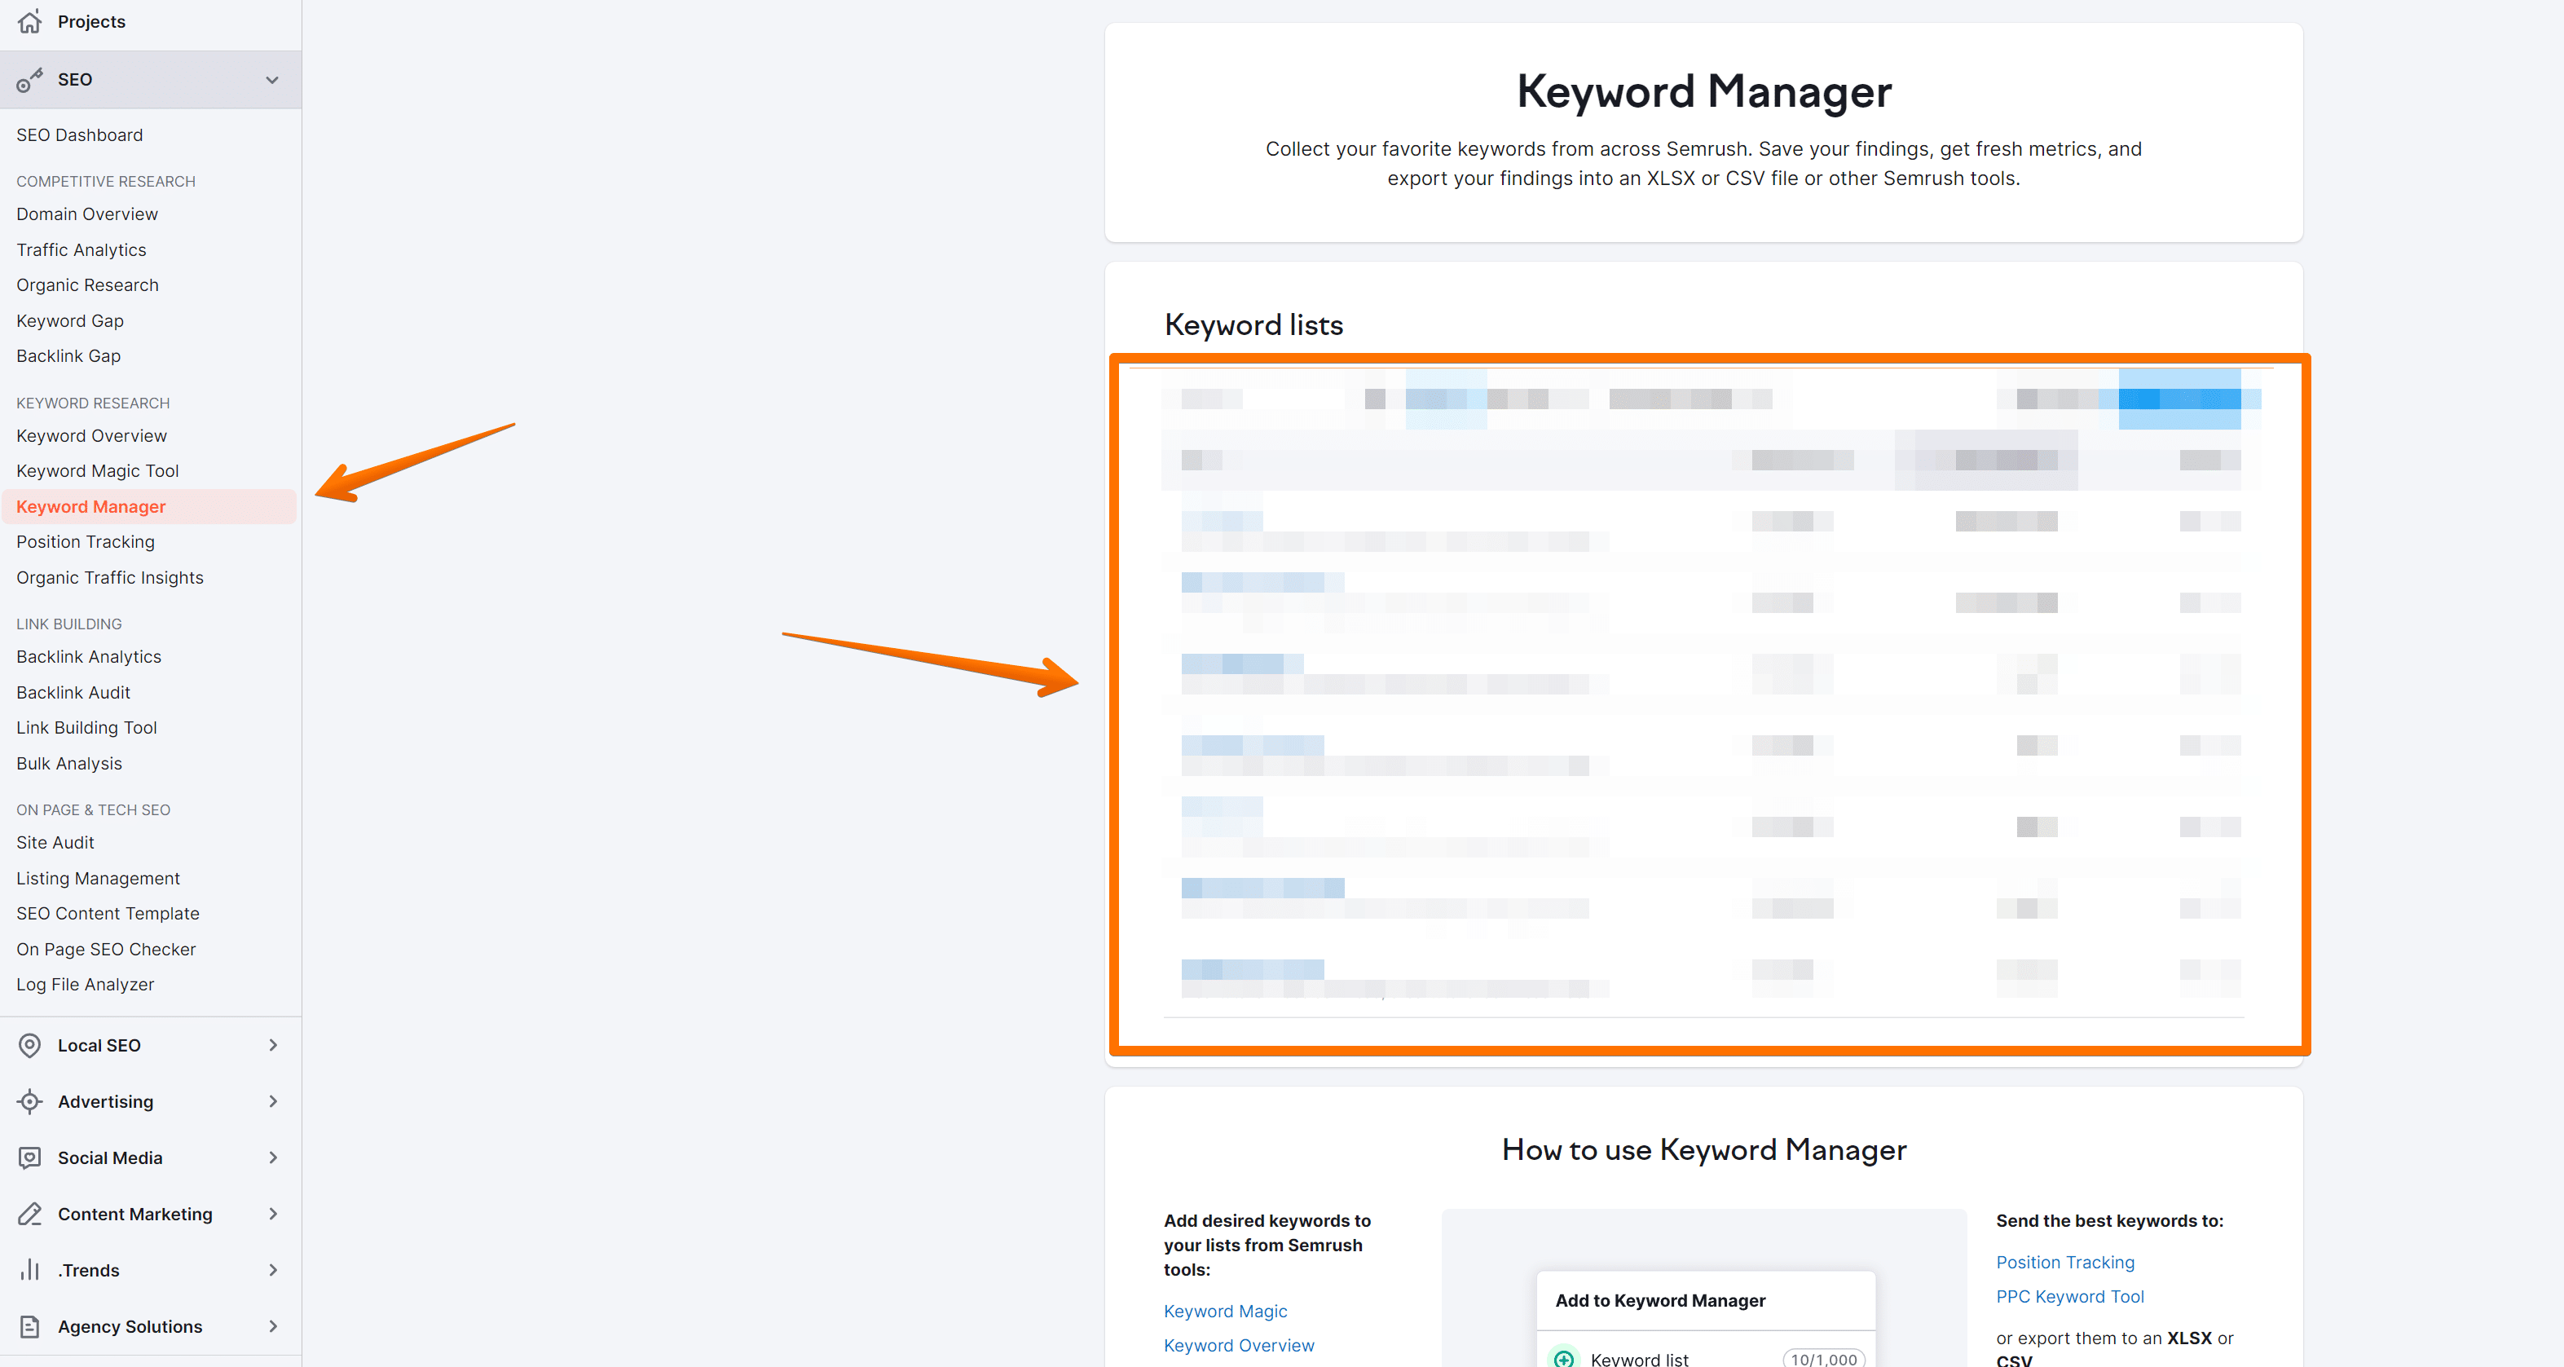
Task: Click the Local SEO label
Action: click(x=99, y=1045)
